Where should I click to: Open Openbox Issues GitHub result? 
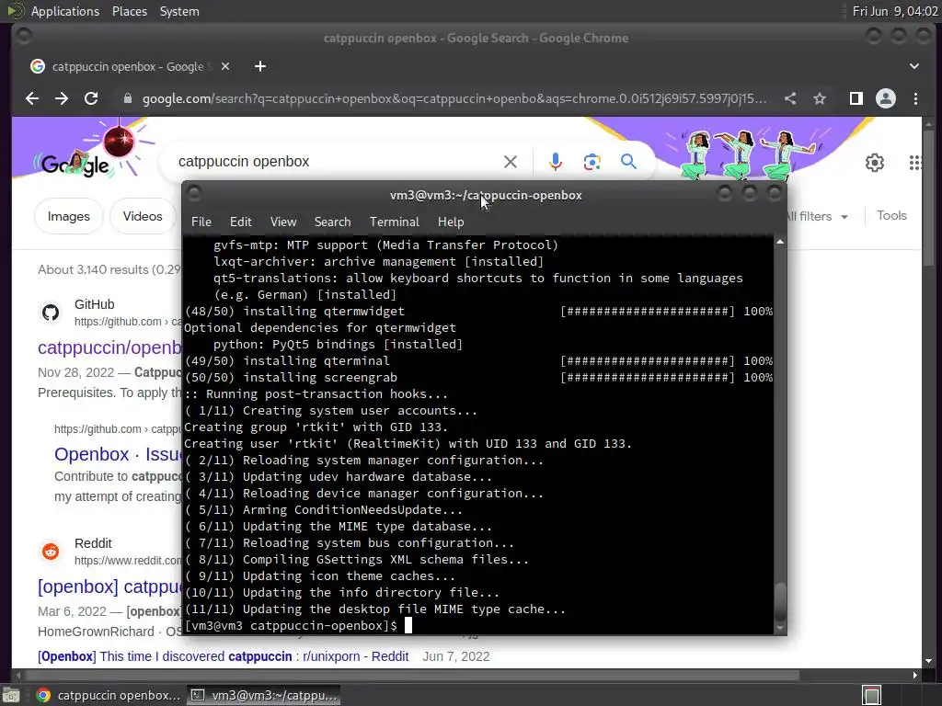coord(118,454)
